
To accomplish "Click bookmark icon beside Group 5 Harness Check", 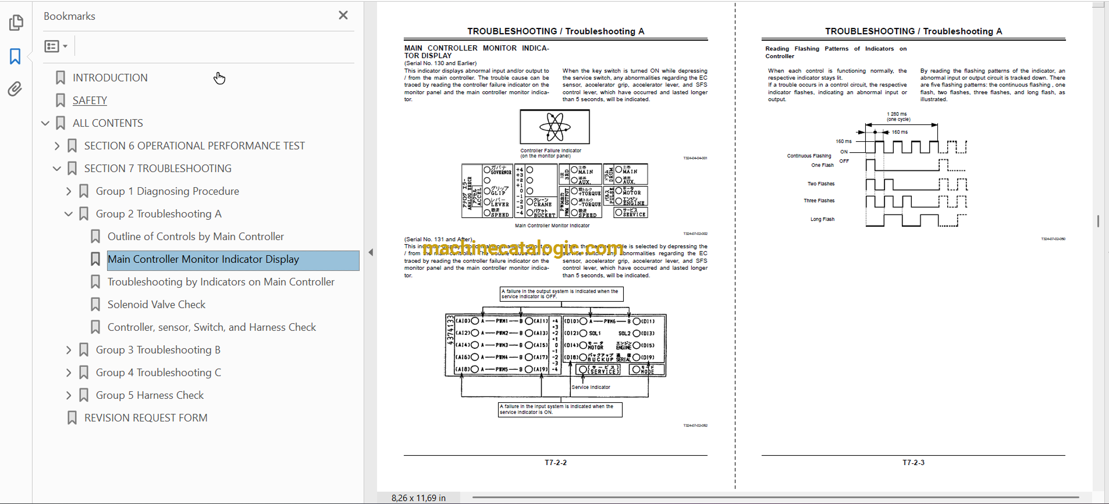I will (84, 395).
